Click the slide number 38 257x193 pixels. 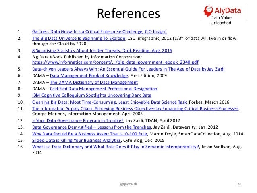click(239, 184)
